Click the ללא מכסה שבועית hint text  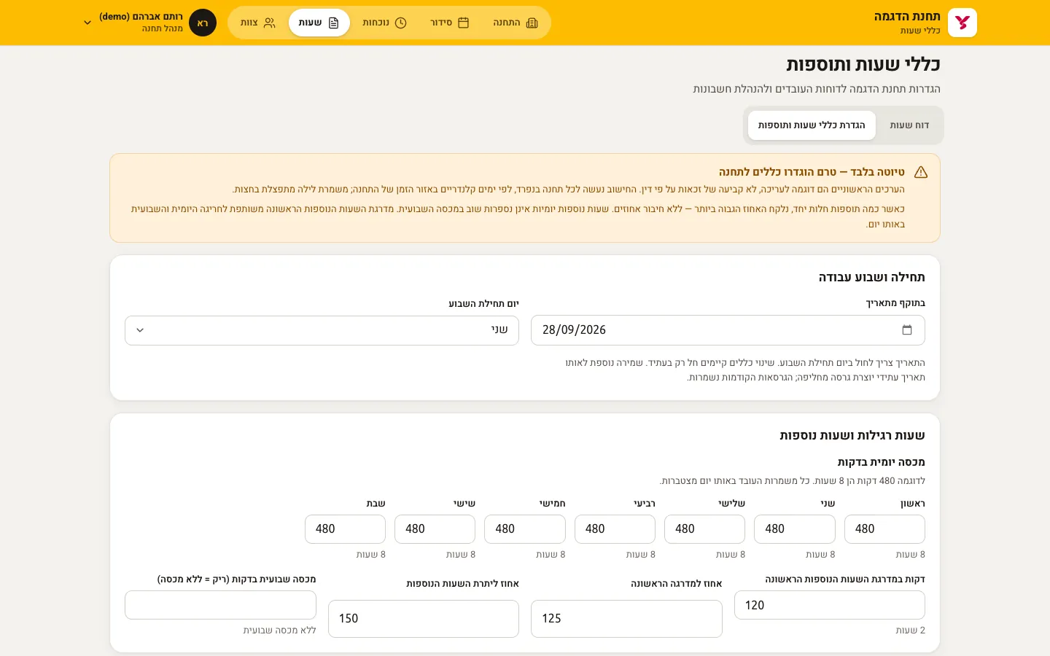click(x=279, y=630)
